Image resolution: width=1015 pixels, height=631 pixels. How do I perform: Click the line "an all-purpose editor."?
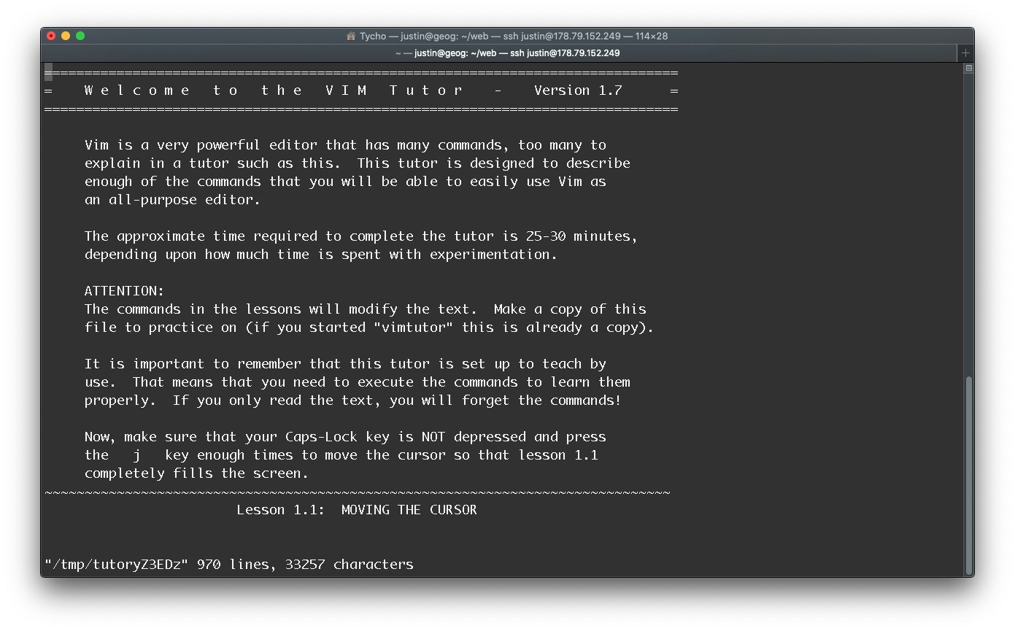coord(172,200)
